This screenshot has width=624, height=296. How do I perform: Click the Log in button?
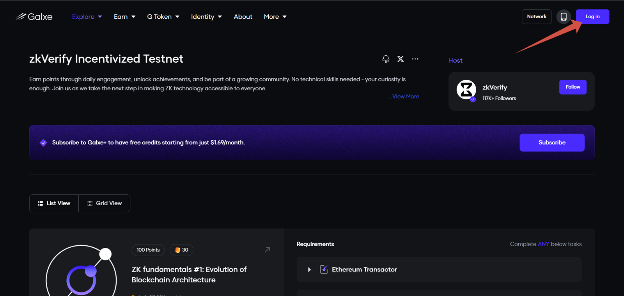[592, 17]
